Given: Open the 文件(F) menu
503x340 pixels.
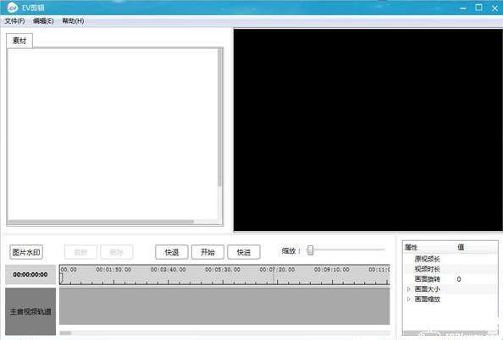Looking at the screenshot, I should (14, 21).
